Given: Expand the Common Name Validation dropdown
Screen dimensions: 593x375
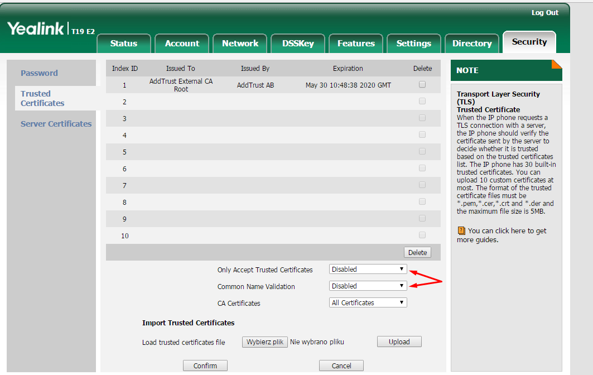Looking at the screenshot, I should [368, 286].
